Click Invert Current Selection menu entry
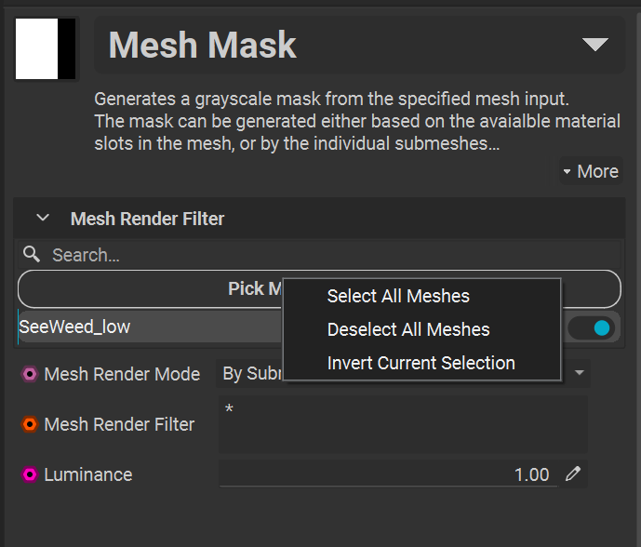The height and width of the screenshot is (547, 641). (x=421, y=363)
